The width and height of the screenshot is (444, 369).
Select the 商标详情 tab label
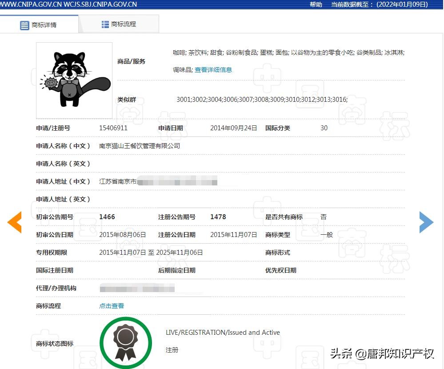coord(44,25)
